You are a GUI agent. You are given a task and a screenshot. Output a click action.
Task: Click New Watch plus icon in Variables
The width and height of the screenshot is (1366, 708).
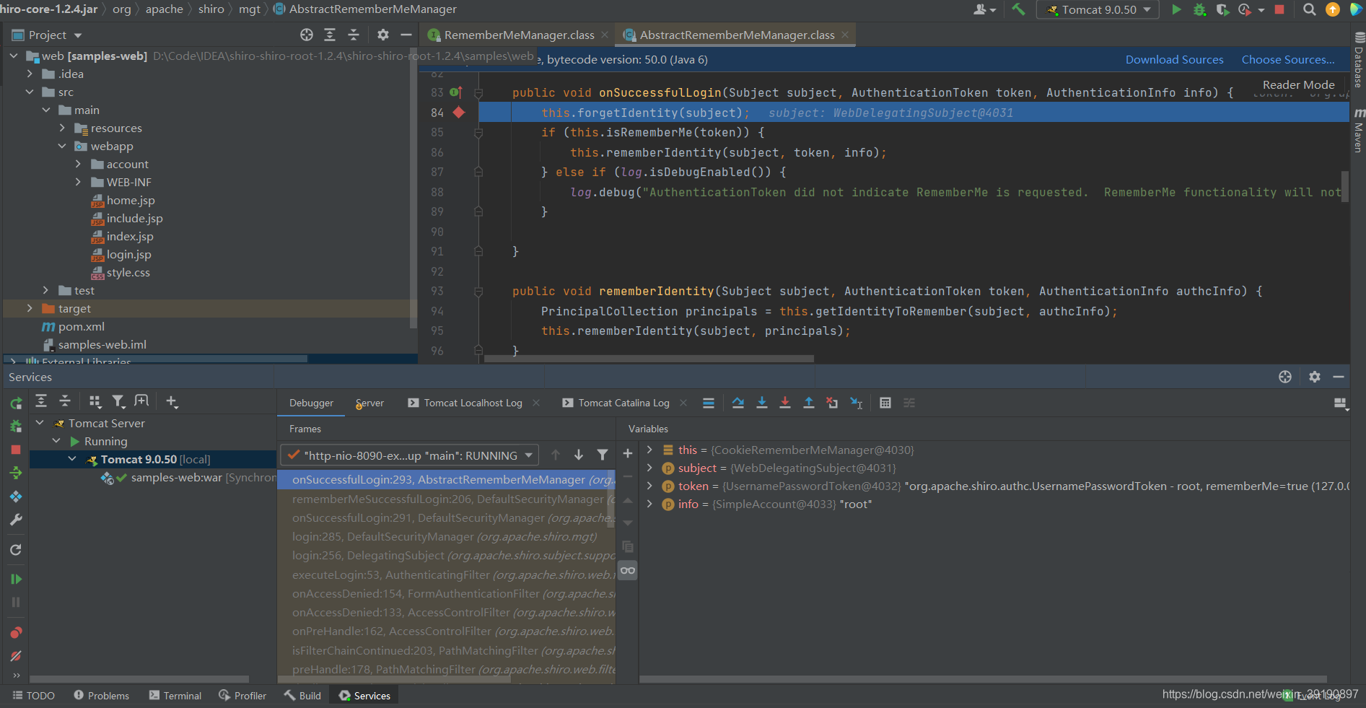point(628,453)
